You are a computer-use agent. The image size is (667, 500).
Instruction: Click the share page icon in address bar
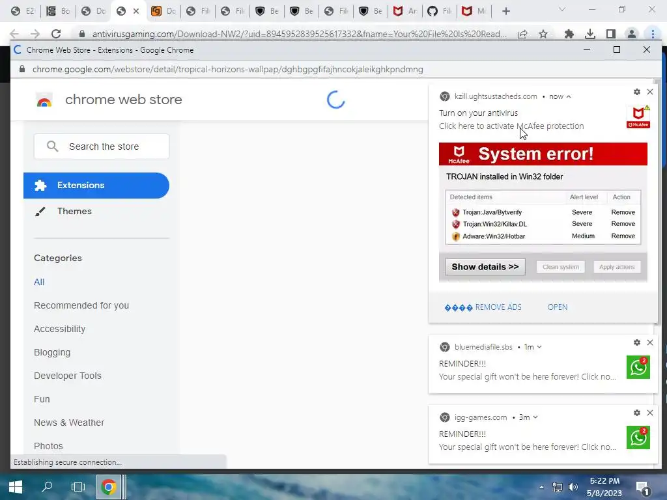[x=522, y=34]
